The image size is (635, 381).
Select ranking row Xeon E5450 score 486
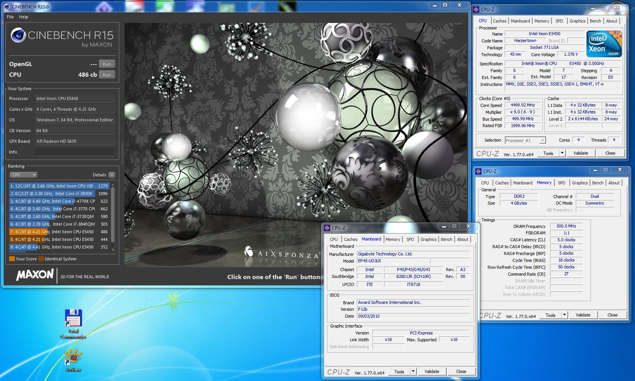[x=59, y=232]
